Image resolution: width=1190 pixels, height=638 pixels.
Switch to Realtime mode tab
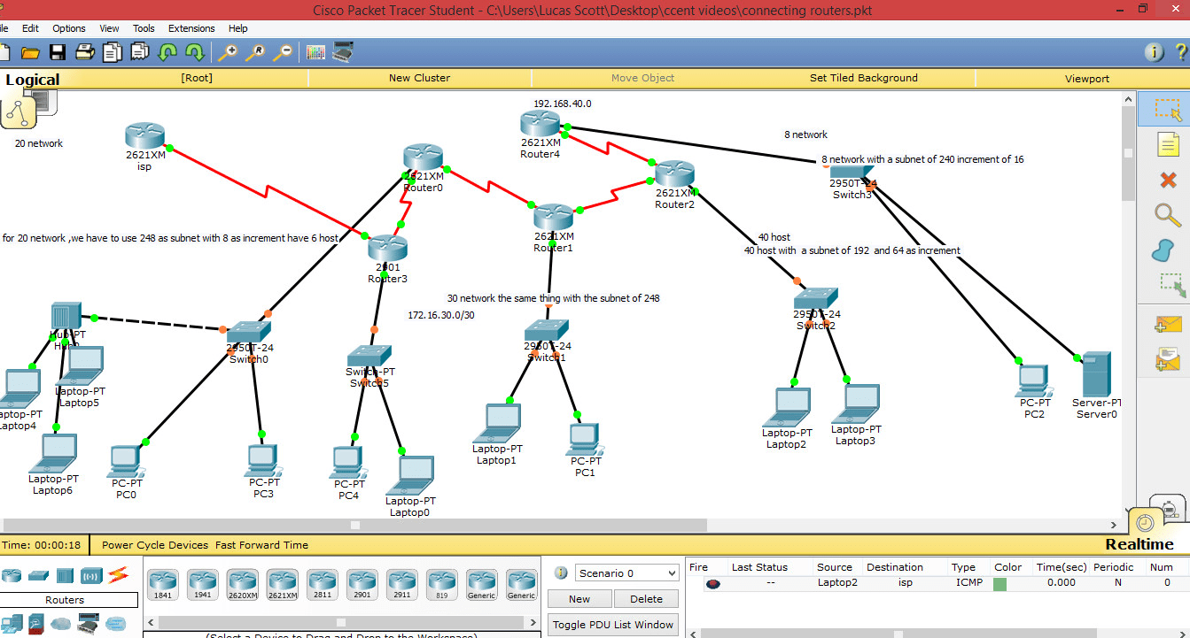click(x=1139, y=544)
